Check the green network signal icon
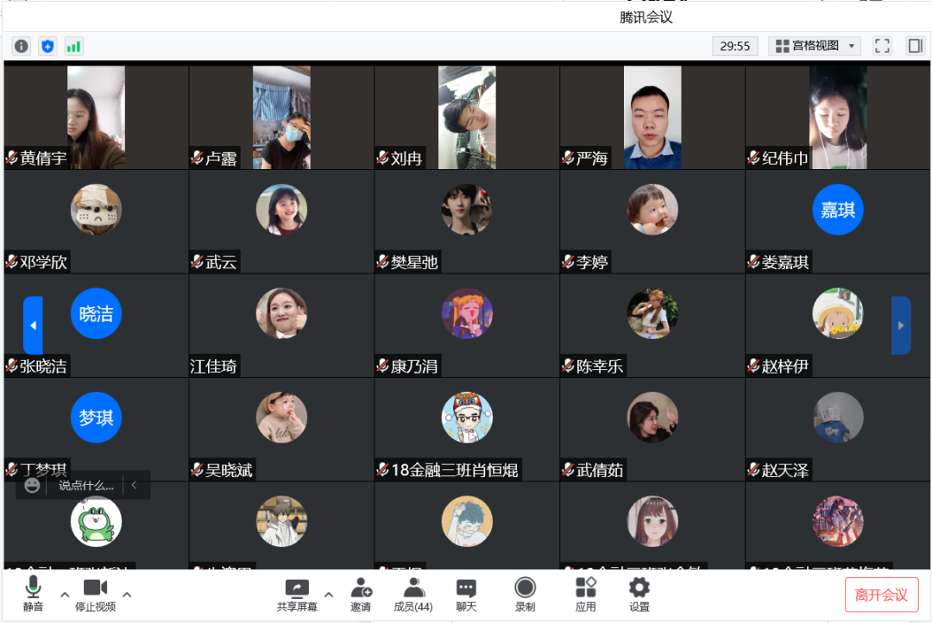Screen dimensions: 932x623 click(x=73, y=47)
